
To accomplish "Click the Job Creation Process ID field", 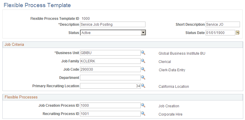I will click(110, 106).
